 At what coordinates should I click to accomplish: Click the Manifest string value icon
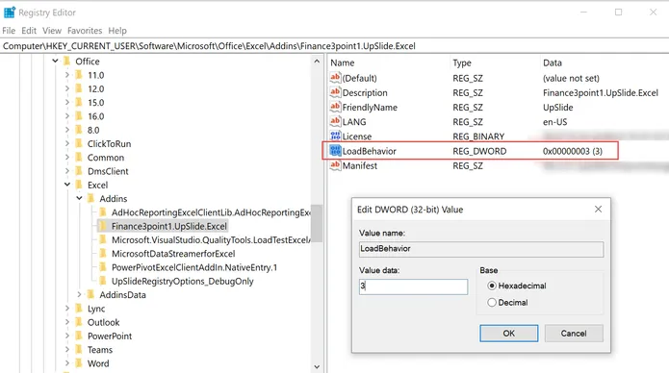click(335, 165)
